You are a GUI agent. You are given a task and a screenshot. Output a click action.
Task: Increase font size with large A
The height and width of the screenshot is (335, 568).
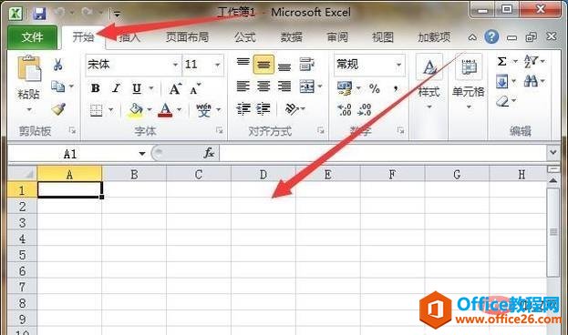point(175,88)
